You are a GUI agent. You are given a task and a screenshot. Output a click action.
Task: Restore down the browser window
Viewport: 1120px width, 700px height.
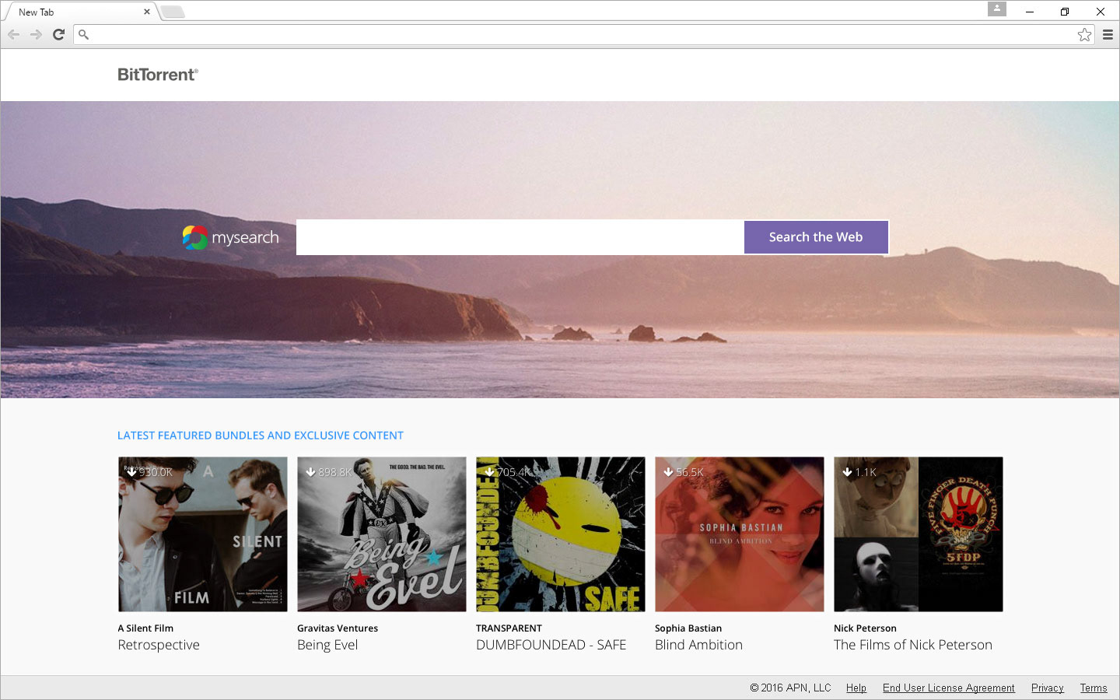[x=1065, y=12]
